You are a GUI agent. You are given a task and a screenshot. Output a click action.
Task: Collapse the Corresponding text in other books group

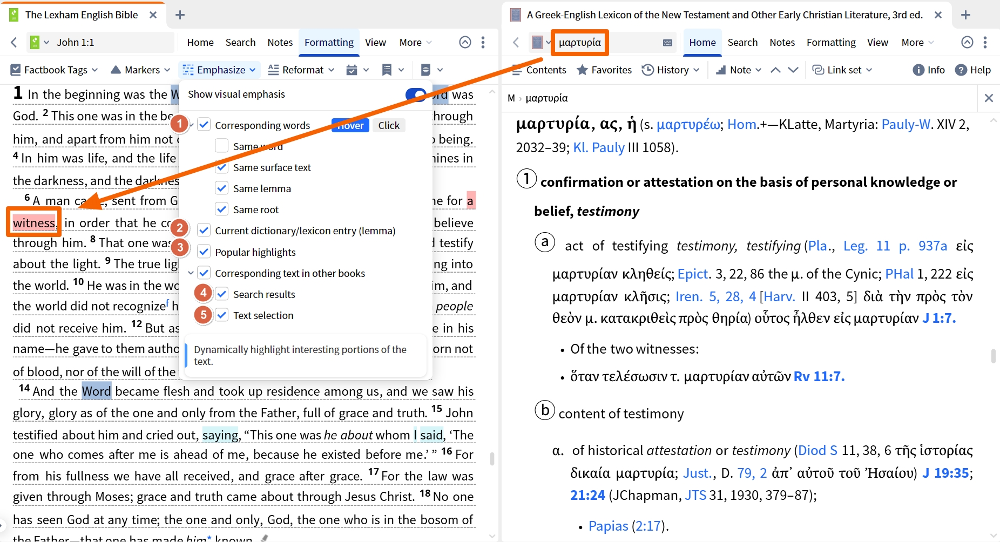pyautogui.click(x=191, y=273)
